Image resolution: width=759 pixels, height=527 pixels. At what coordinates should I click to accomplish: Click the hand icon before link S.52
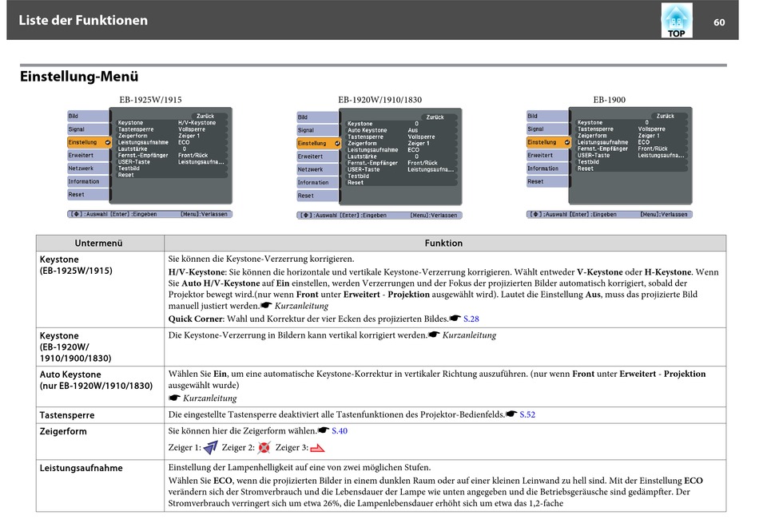511,414
